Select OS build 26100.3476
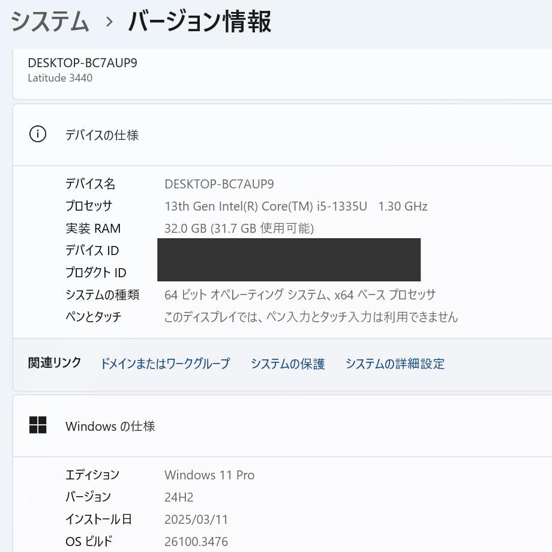Image resolution: width=552 pixels, height=552 pixels. 196,541
